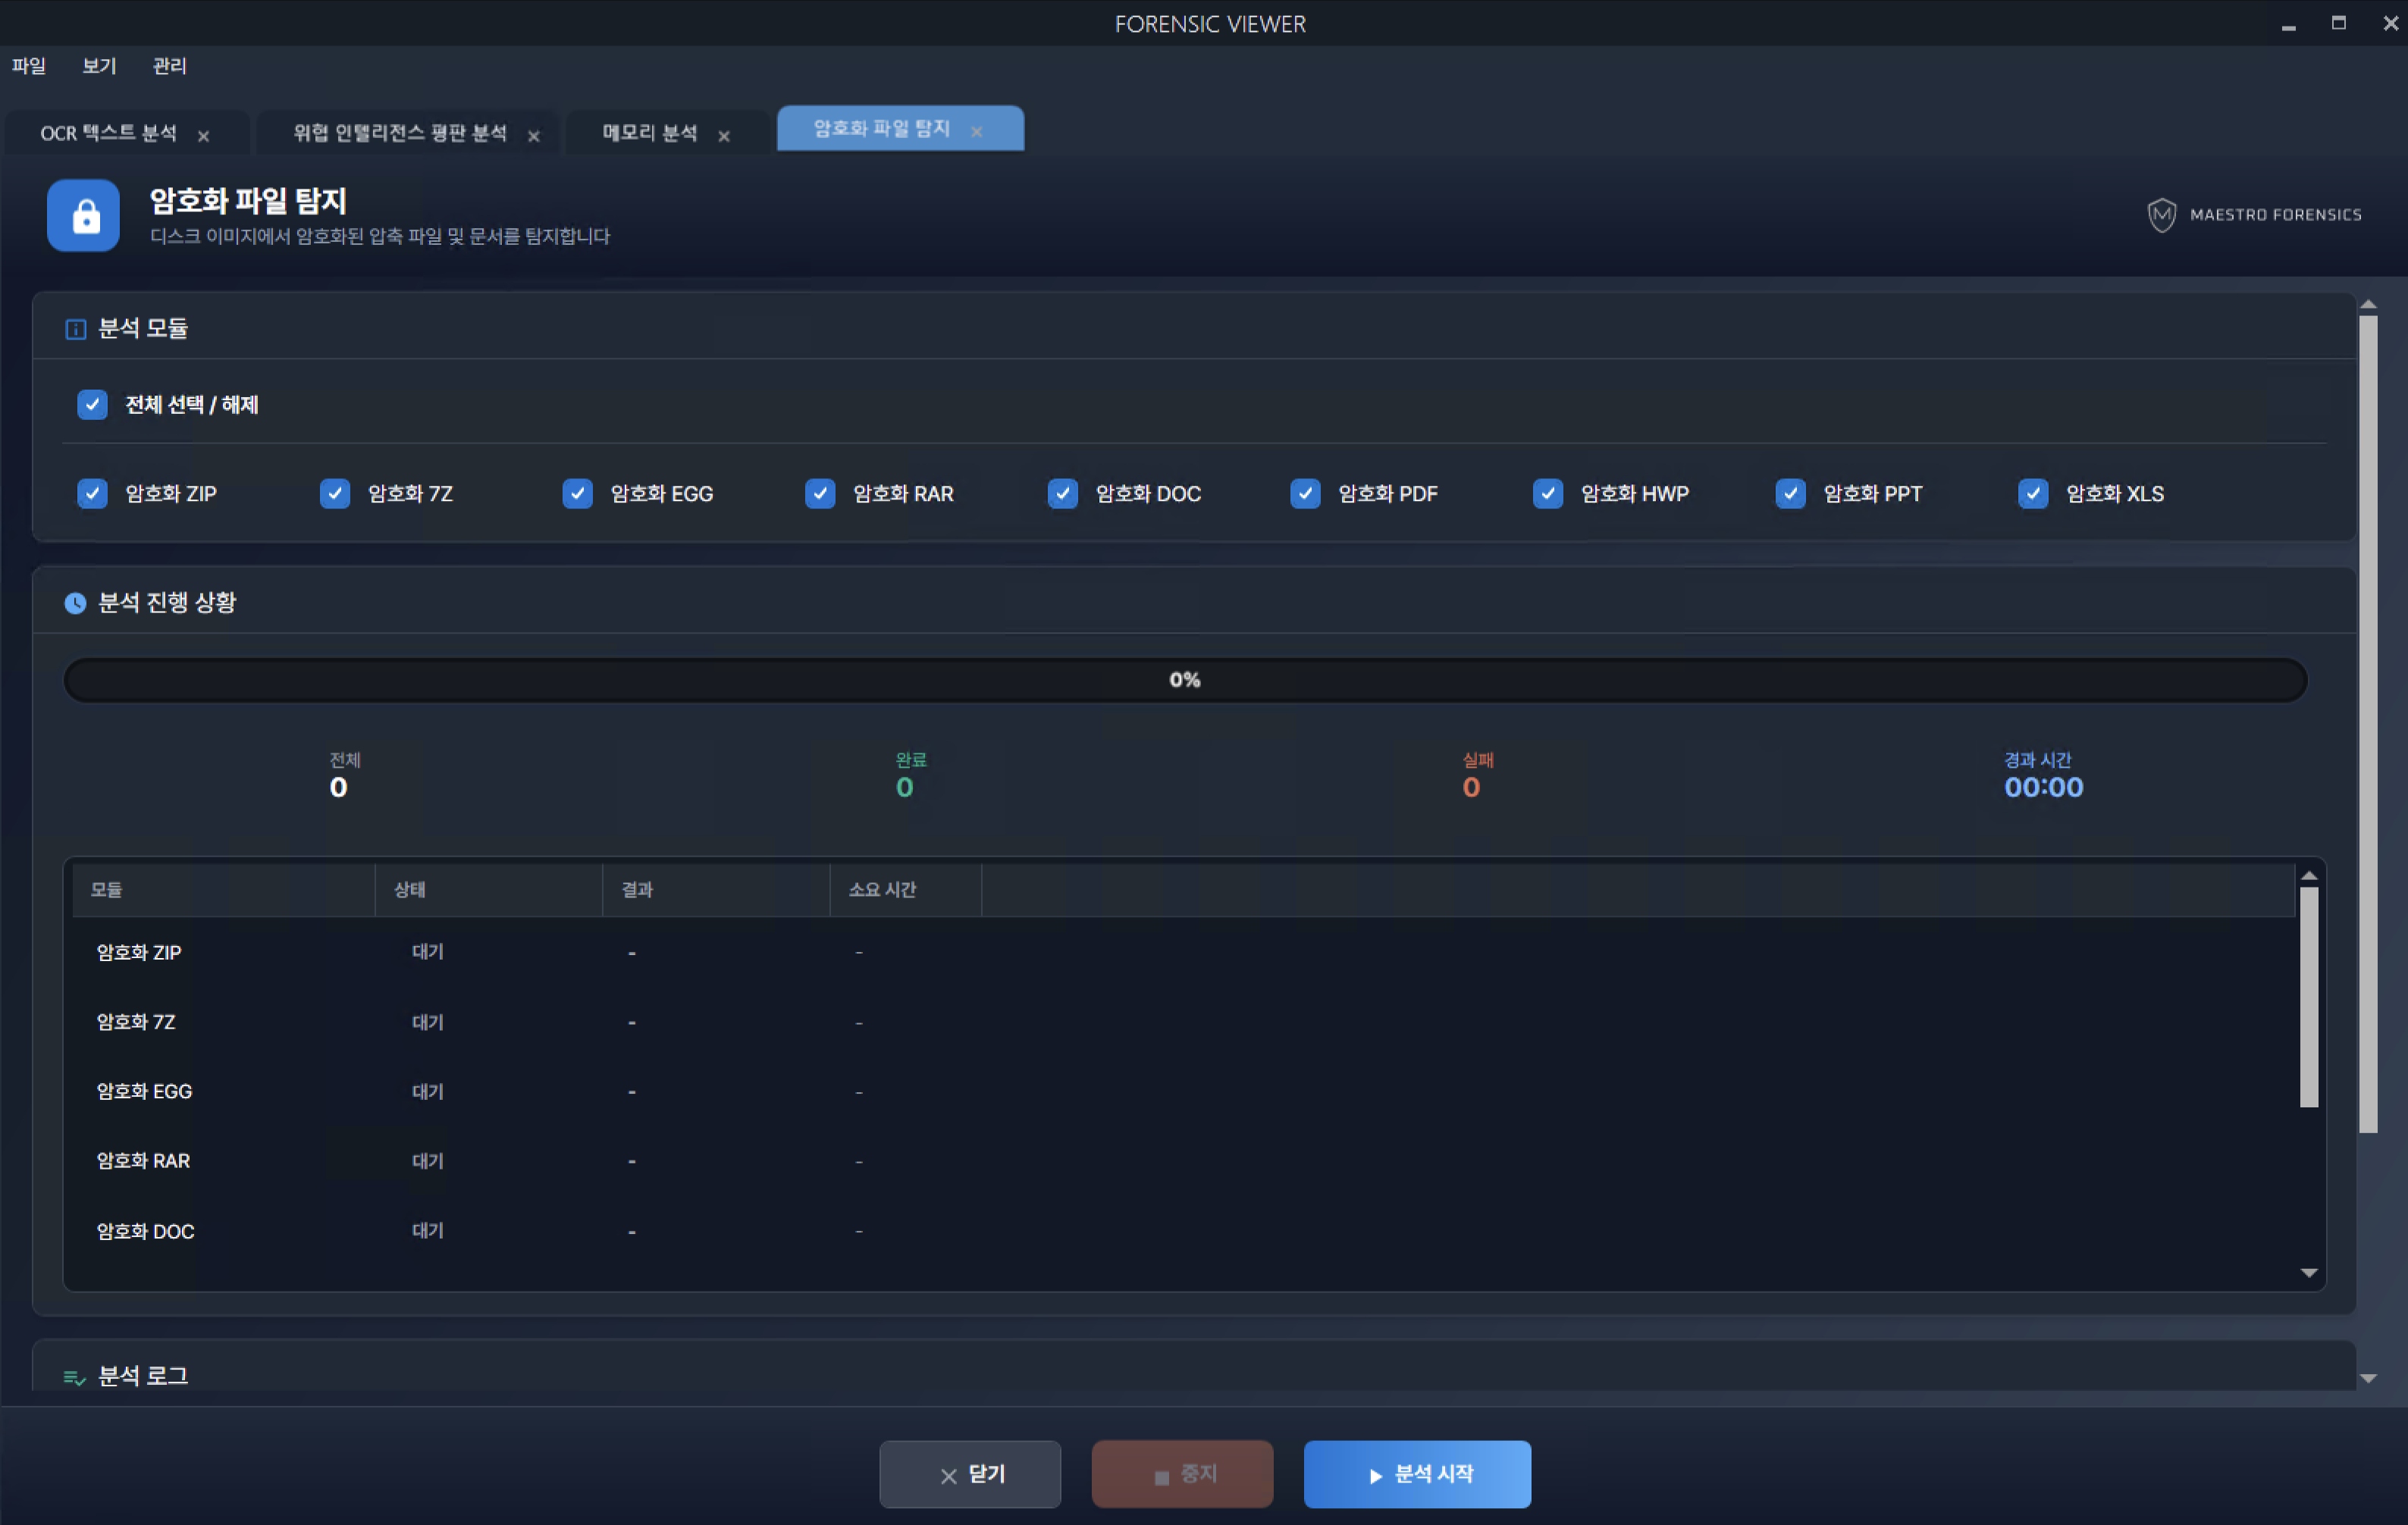Viewport: 2408px width, 1525px height.
Task: Click the 모듈 column header
Action: pos(224,890)
